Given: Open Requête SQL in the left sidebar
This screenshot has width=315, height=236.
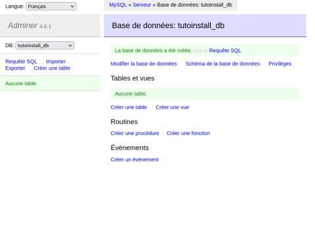Looking at the screenshot, I should pos(21,62).
